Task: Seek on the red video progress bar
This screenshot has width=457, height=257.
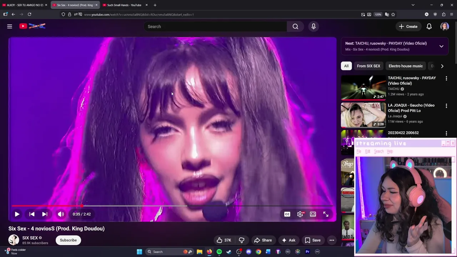Action: click(x=172, y=206)
